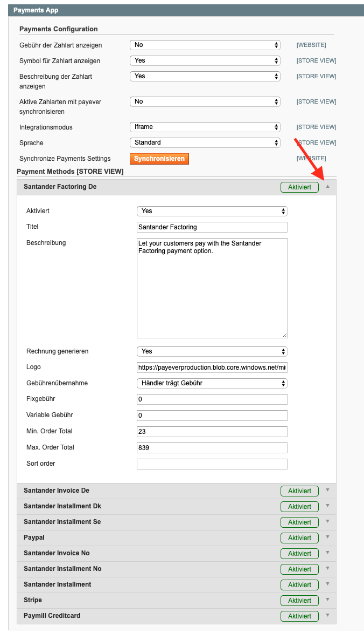Click the 'Payments App' title bar
This screenshot has height=633, width=364.
[186, 10]
